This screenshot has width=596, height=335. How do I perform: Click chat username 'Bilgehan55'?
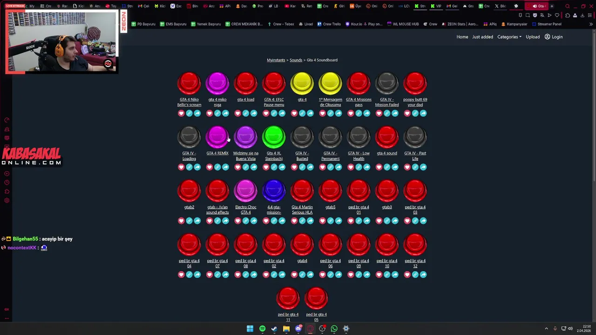[26, 239]
